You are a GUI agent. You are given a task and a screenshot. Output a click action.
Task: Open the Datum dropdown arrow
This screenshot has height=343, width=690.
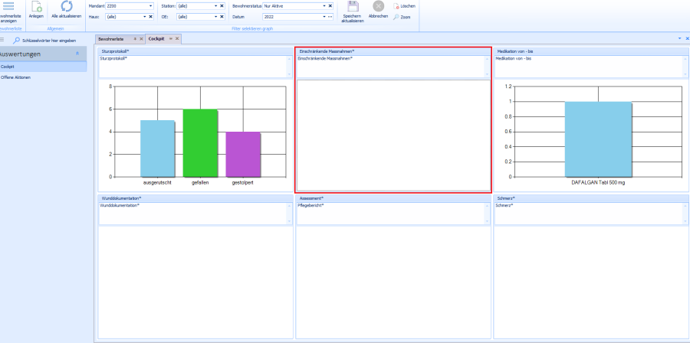tap(324, 17)
